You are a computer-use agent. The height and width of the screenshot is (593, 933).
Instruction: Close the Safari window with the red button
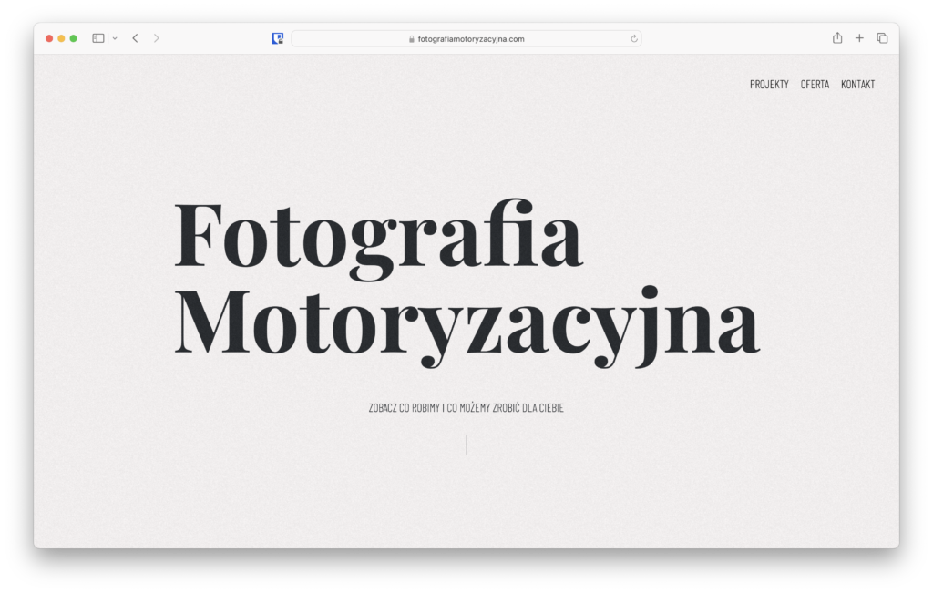pos(49,38)
